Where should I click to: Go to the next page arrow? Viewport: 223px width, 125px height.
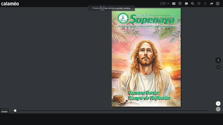(x=218, y=60)
